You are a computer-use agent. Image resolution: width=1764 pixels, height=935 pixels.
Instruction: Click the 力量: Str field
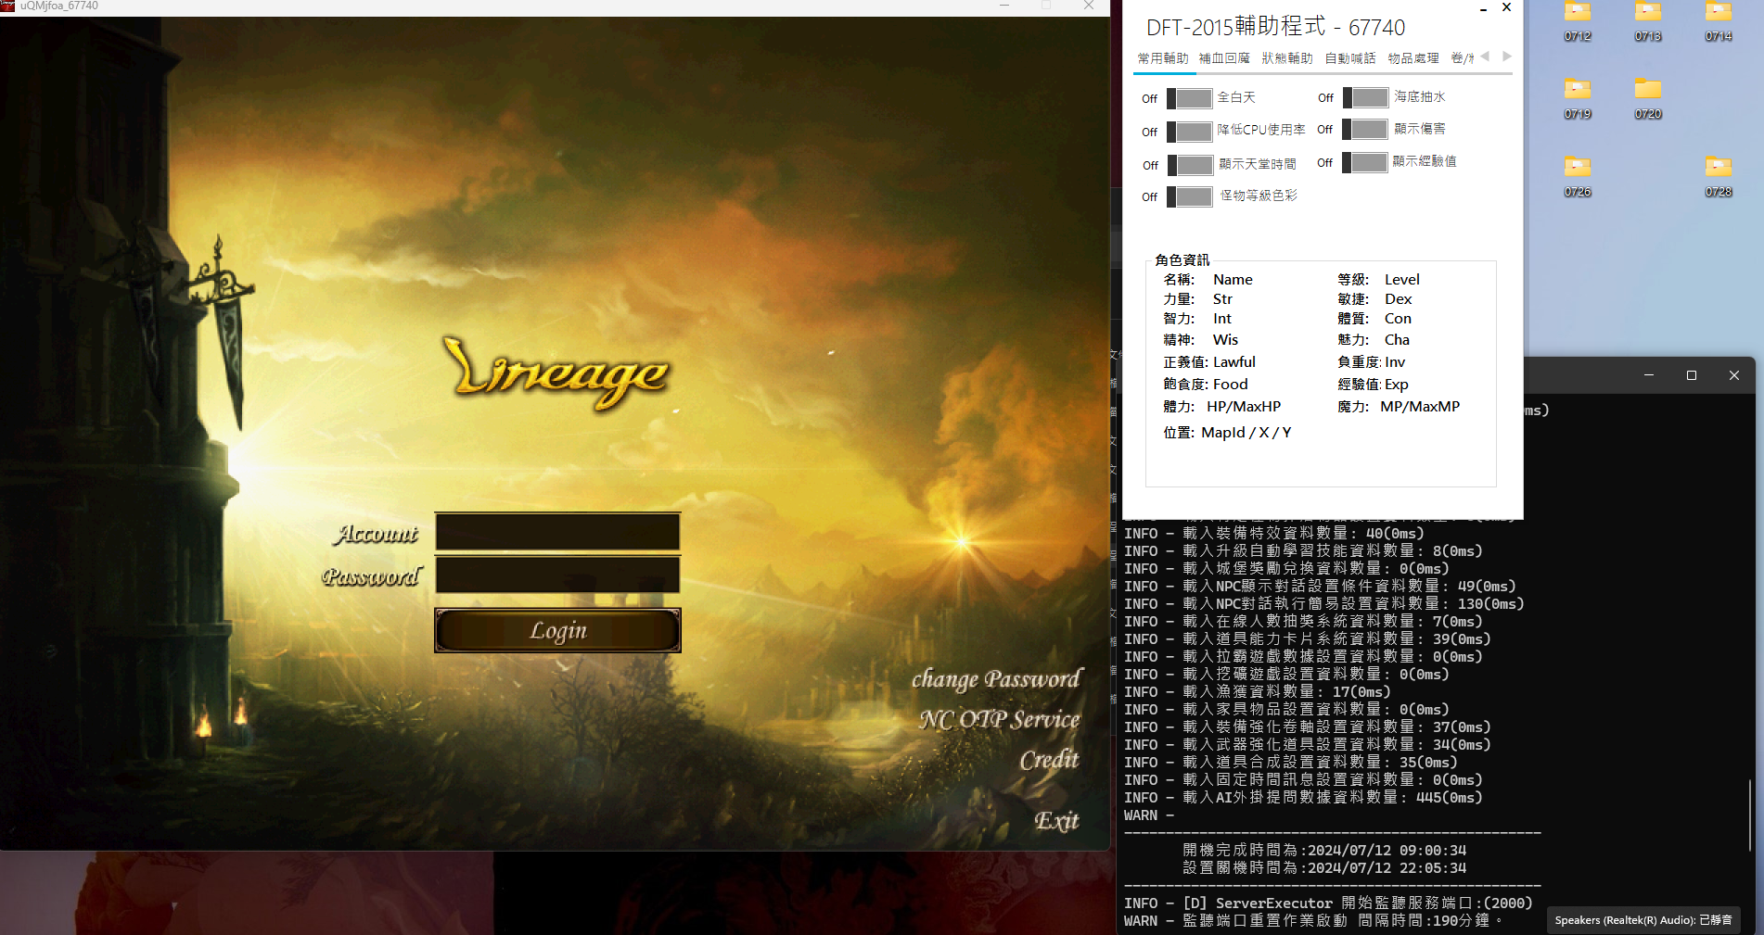pos(1197,299)
